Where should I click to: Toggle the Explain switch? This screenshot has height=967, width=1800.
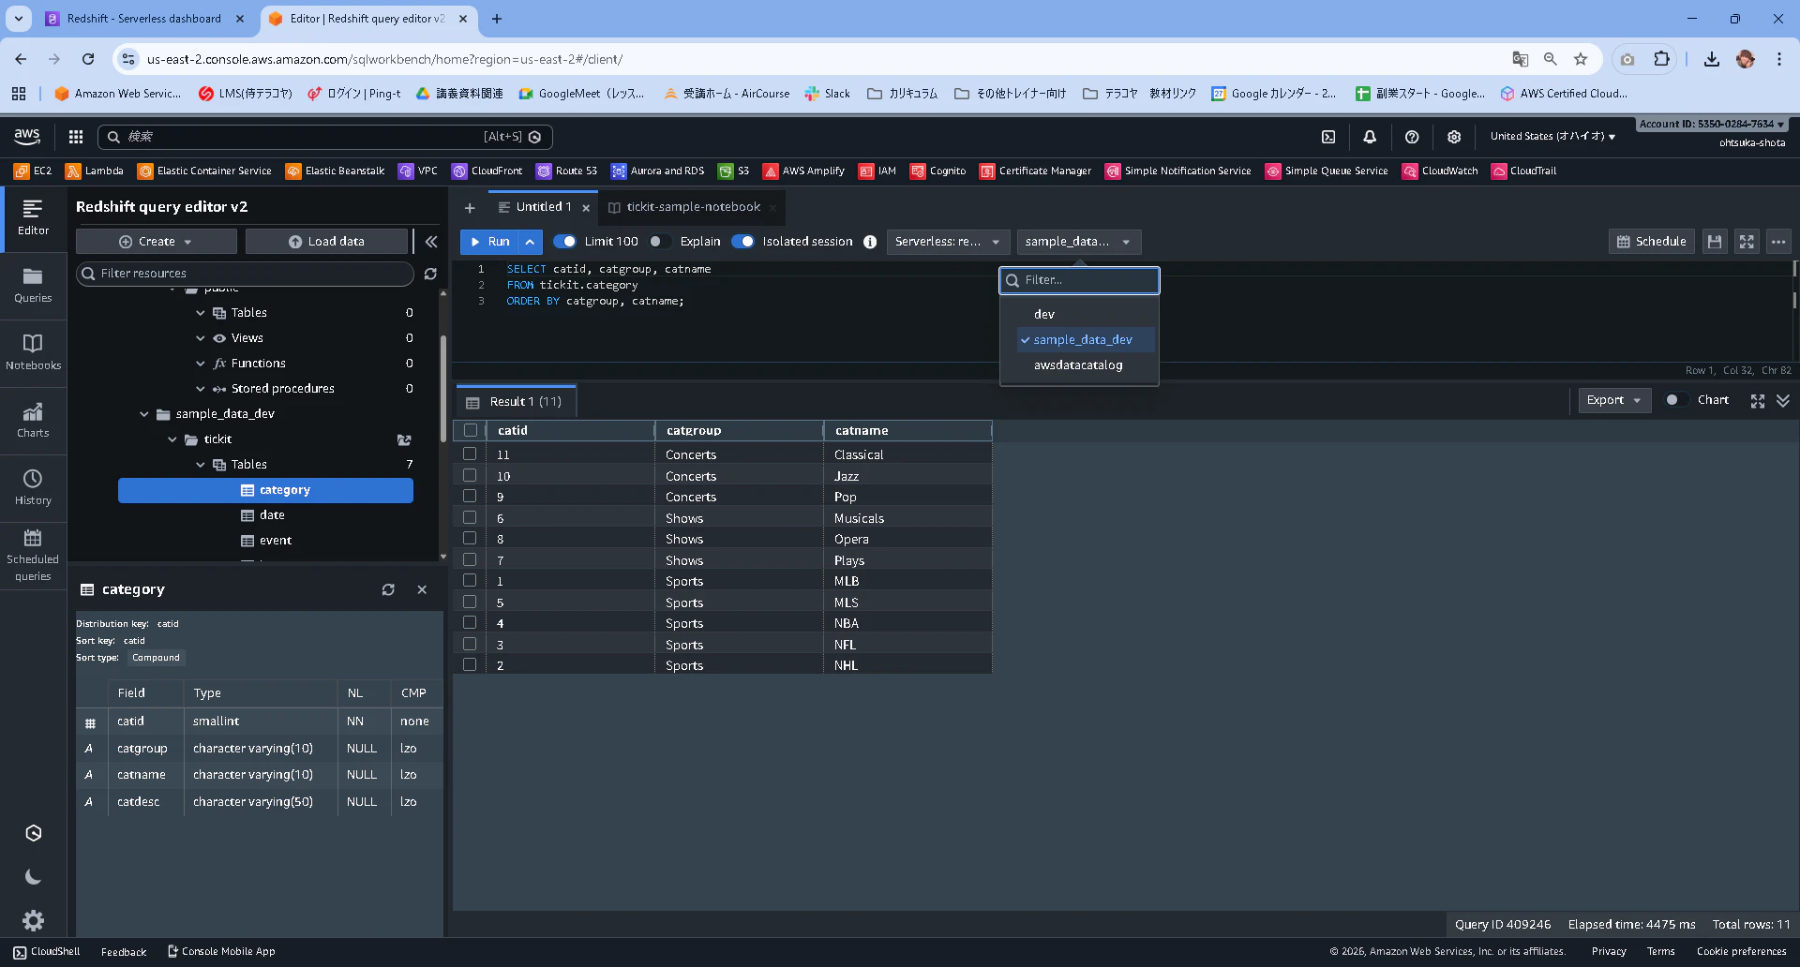[660, 242]
